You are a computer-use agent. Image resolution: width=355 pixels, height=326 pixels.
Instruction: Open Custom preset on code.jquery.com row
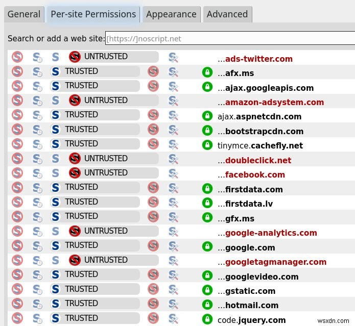pos(173,318)
